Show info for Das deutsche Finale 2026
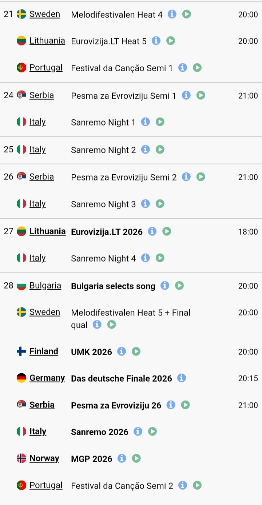Image resolution: width=262 pixels, height=505 pixels. 182,378
